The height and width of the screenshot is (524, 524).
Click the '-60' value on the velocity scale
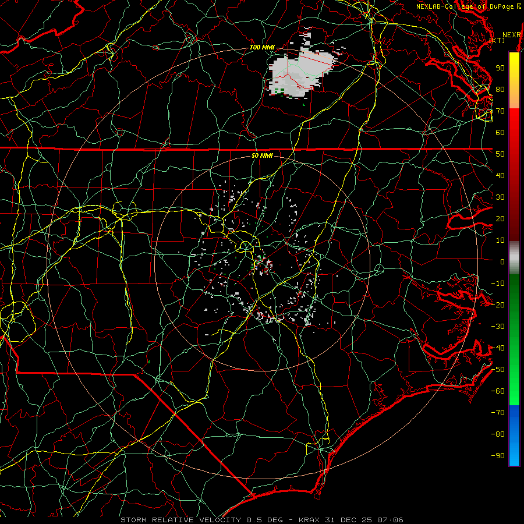pos(498,391)
